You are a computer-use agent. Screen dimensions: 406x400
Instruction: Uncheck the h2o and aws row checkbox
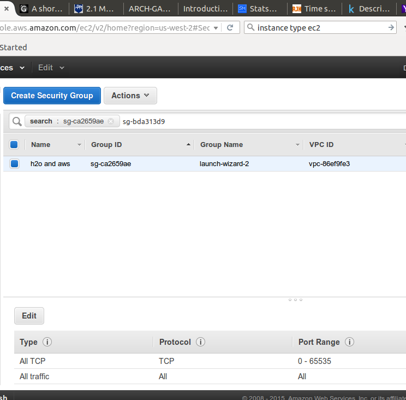(14, 163)
